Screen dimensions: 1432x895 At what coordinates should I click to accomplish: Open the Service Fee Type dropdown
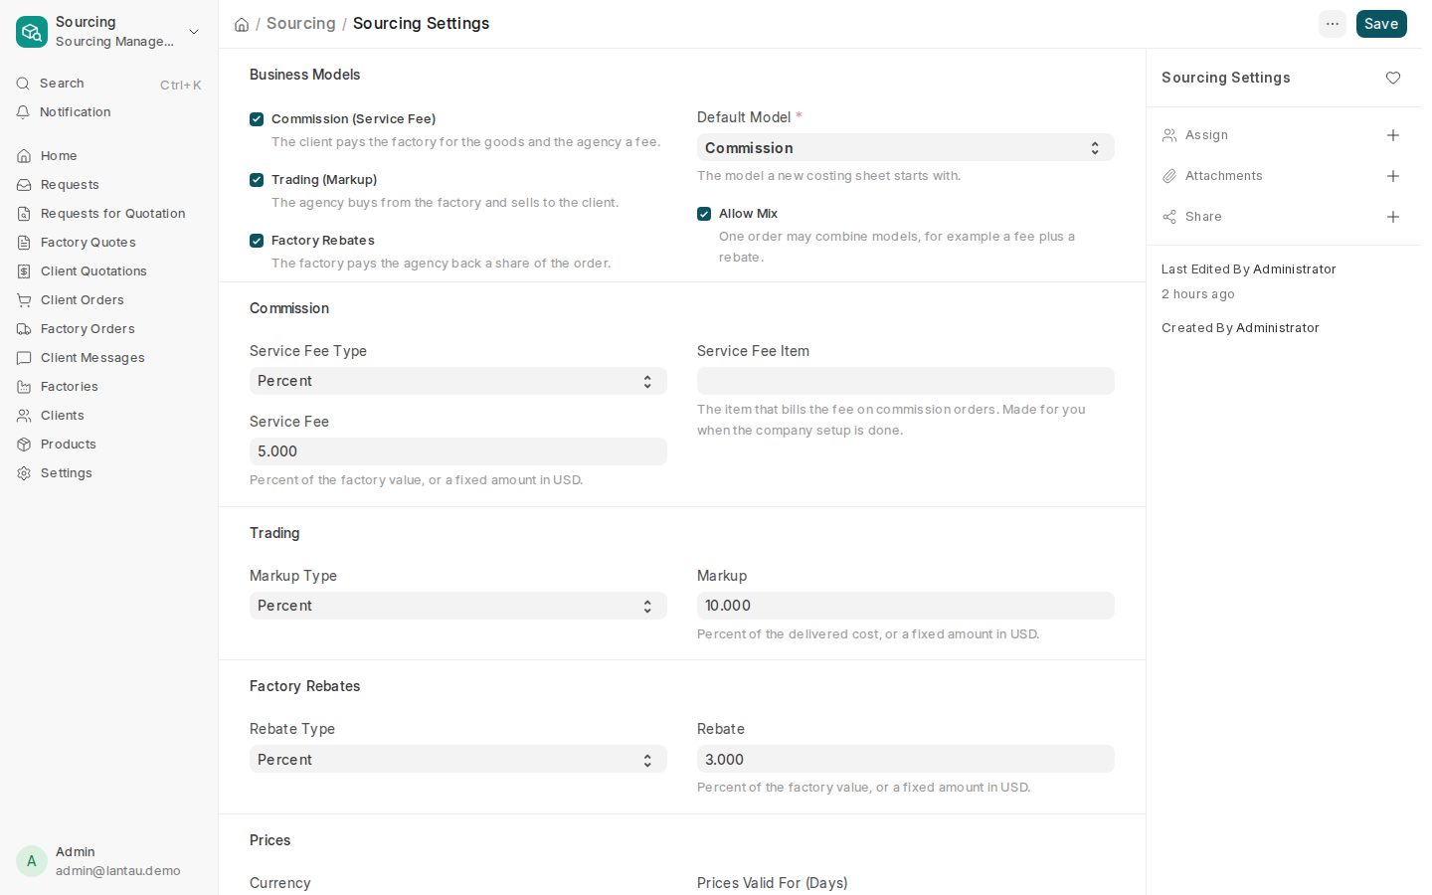pyautogui.click(x=458, y=381)
